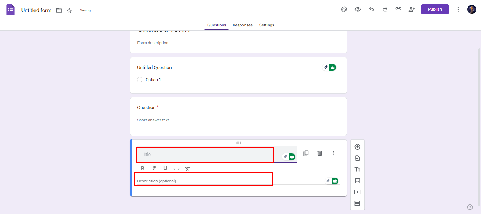
Task: Toggle bold formatting in the description toolbar
Action: pyautogui.click(x=143, y=168)
